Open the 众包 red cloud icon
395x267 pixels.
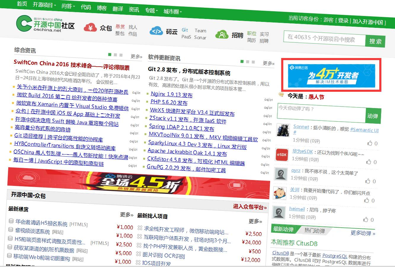(90, 27)
